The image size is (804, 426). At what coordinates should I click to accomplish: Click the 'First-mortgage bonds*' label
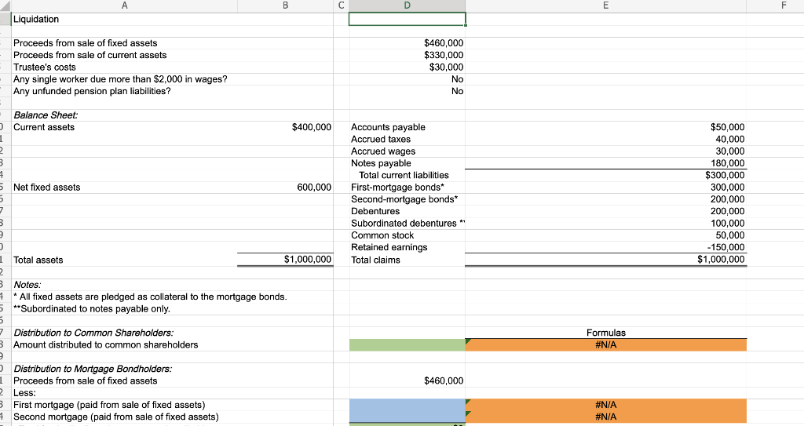coord(398,188)
